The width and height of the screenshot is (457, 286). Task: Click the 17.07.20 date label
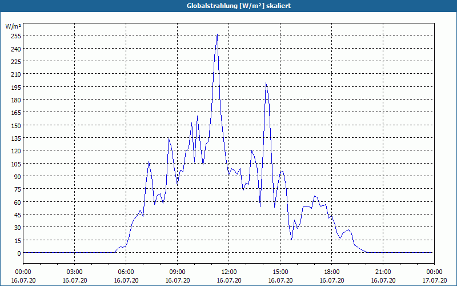pos(434,280)
